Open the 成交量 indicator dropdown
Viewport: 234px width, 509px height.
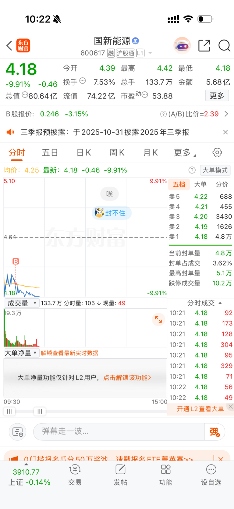[22, 303]
